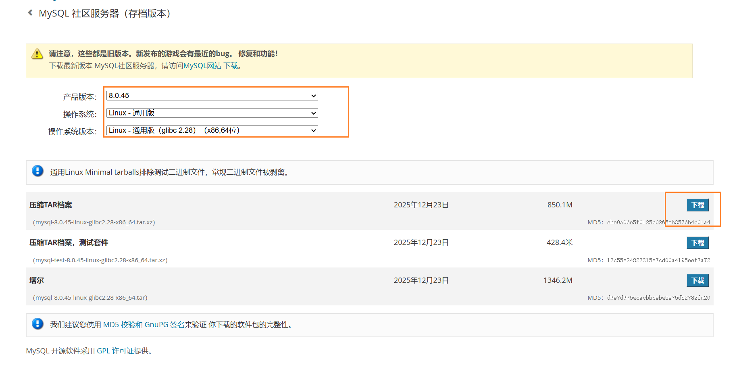
Task: Download the 压缩TAR档案, 测试套件 package
Action: tap(697, 243)
